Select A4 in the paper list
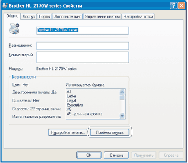Screen dimensions: 188x163 pos(69,92)
